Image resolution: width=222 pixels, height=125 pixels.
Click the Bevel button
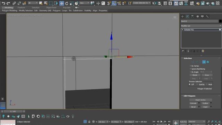193,107
